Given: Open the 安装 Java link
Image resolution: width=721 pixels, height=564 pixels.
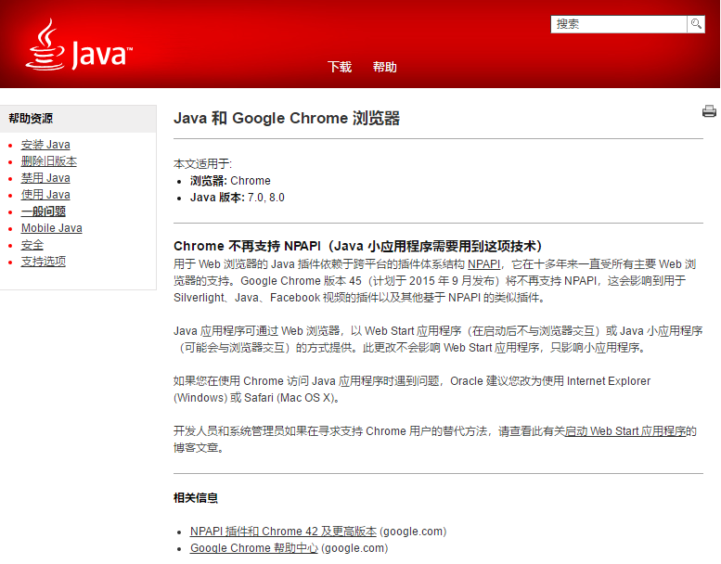Looking at the screenshot, I should click(45, 145).
